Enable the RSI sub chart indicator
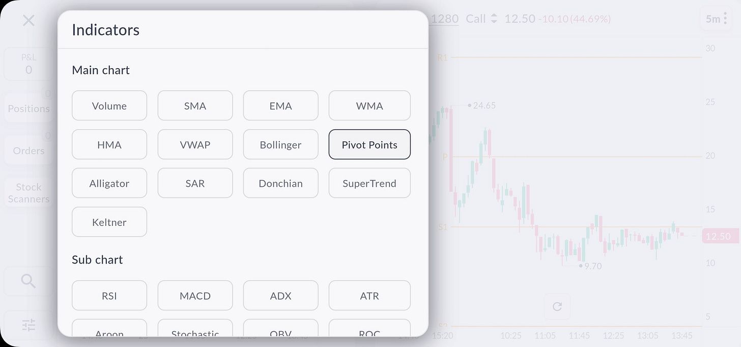 tap(109, 296)
